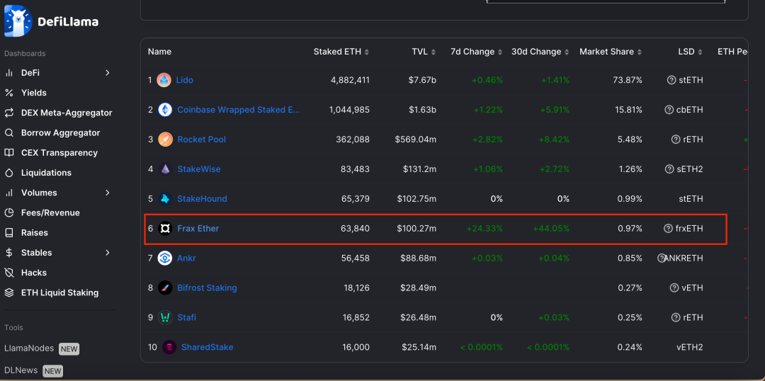Open the DEX Meta-Aggregator page
The image size is (765, 381).
click(x=67, y=113)
